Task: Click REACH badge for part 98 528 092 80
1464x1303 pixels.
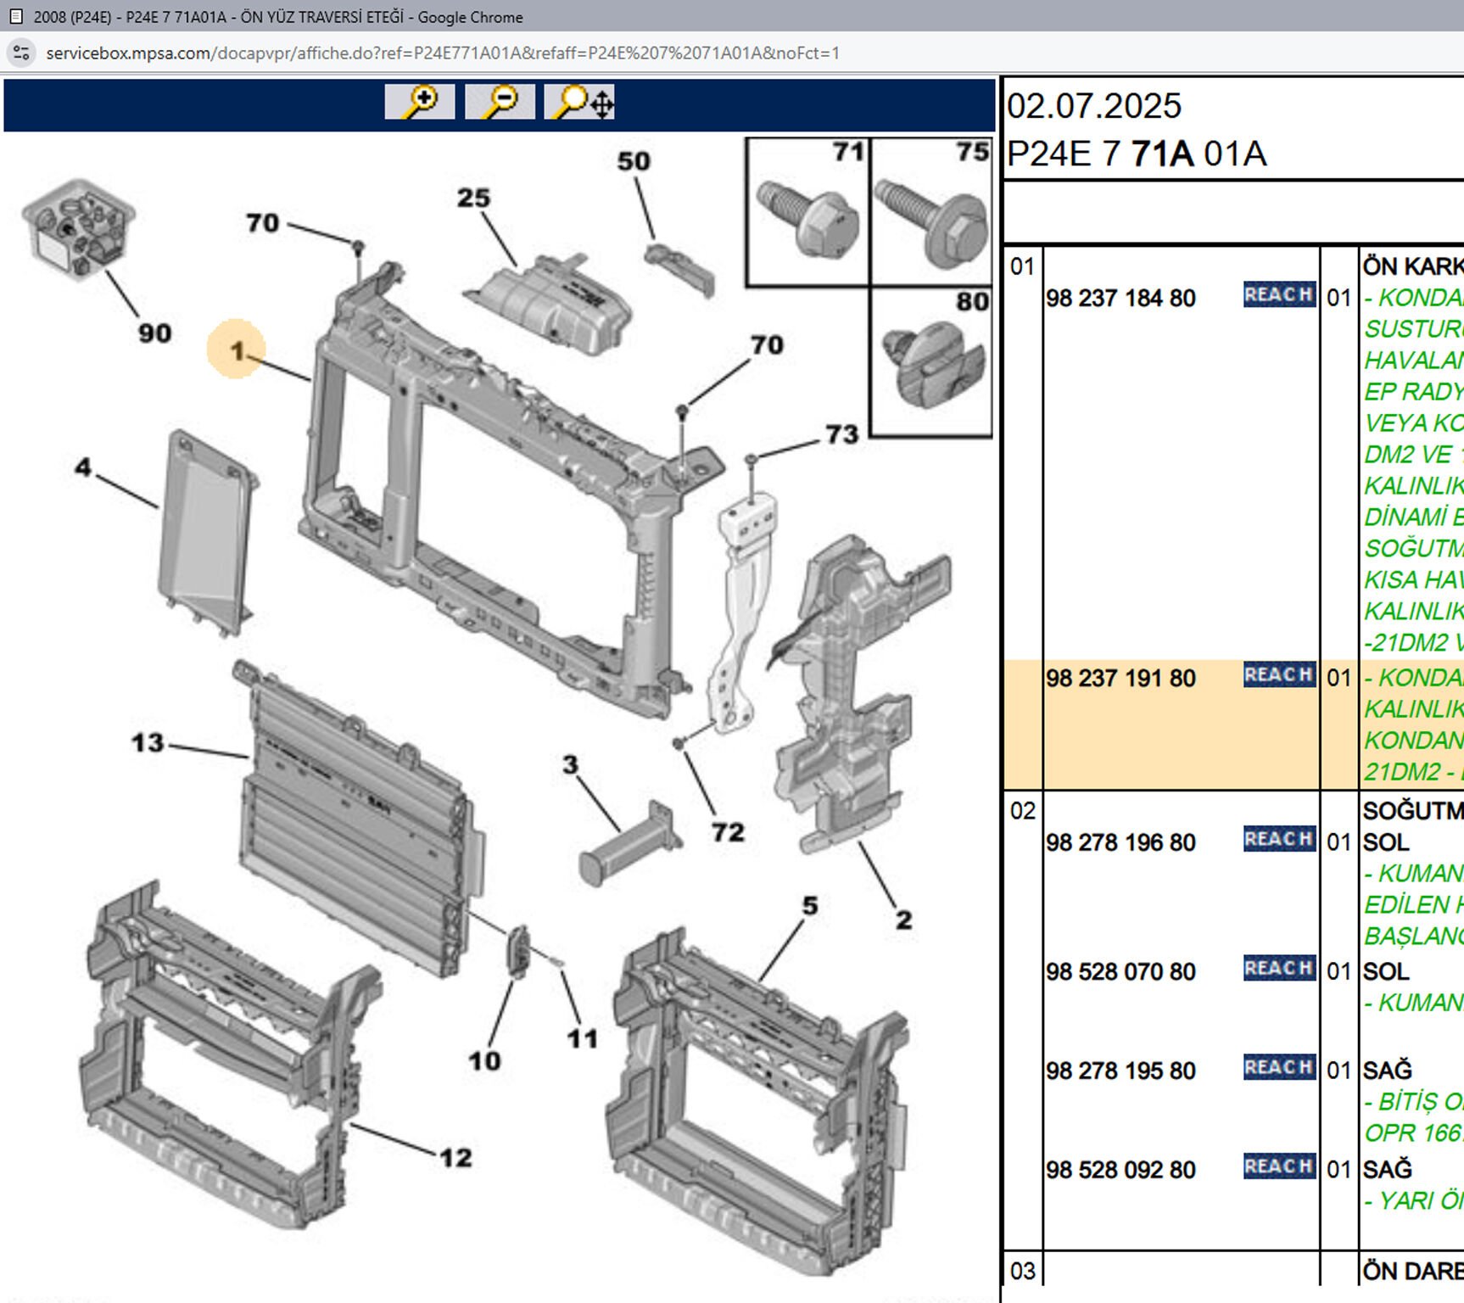Action: pyautogui.click(x=1279, y=1166)
